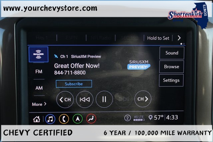The height and width of the screenshot is (142, 213).
Task: Browse SiriusXM channels
Action: point(172,67)
